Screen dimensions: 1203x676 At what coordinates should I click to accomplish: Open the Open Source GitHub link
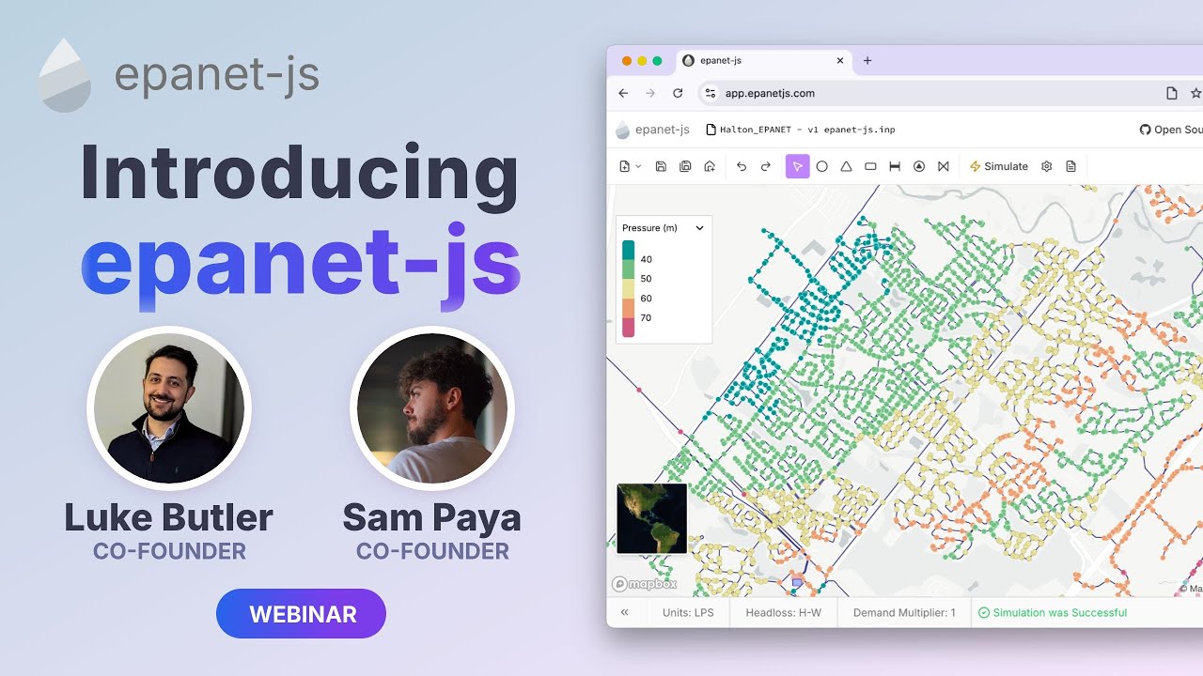click(x=1171, y=130)
